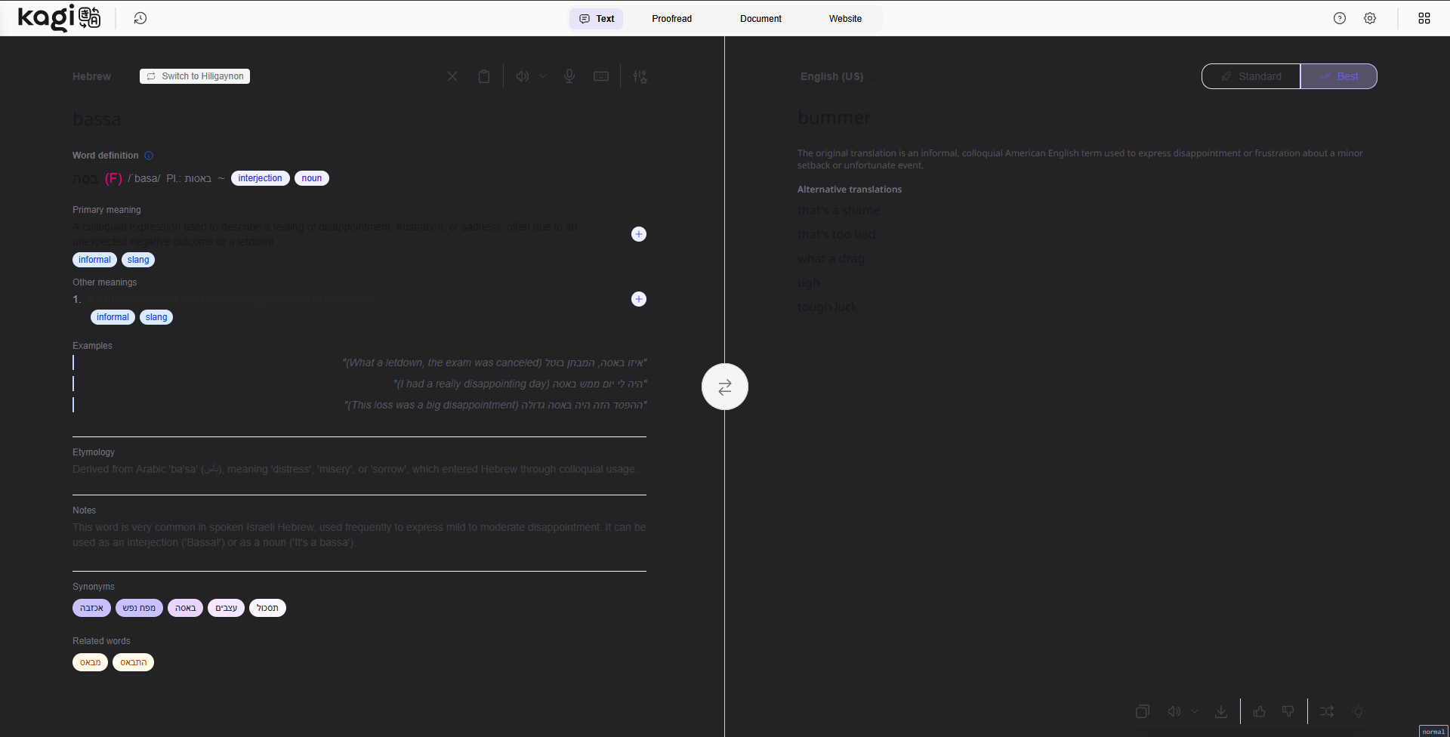The width and height of the screenshot is (1450, 737).
Task: Open Hebrew source language dropdown
Action: click(97, 76)
